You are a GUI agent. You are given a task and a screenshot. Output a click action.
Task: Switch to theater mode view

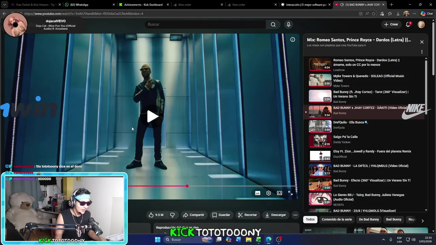click(x=280, y=193)
